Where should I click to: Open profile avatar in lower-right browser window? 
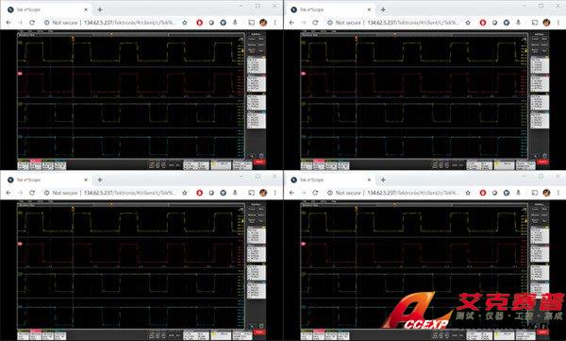(x=546, y=193)
